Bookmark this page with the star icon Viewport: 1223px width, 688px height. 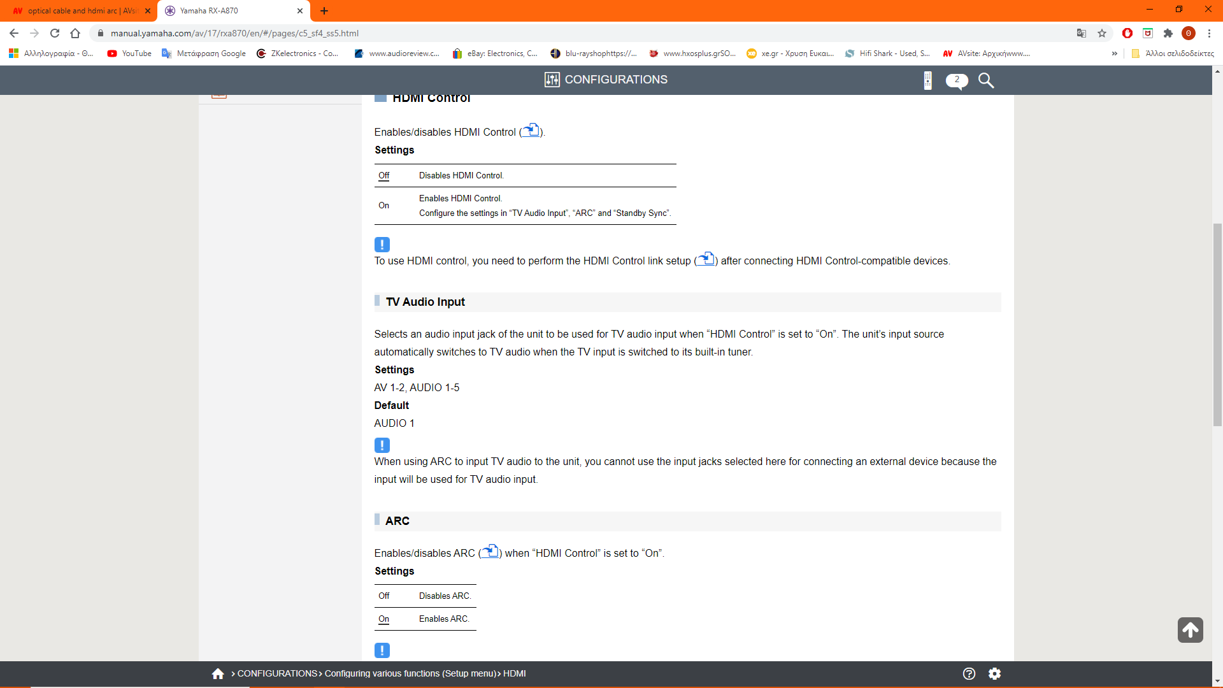[x=1102, y=33]
